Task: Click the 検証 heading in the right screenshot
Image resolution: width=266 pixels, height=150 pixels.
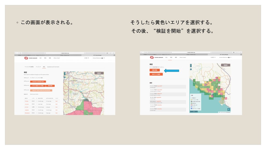Action: click(151, 65)
